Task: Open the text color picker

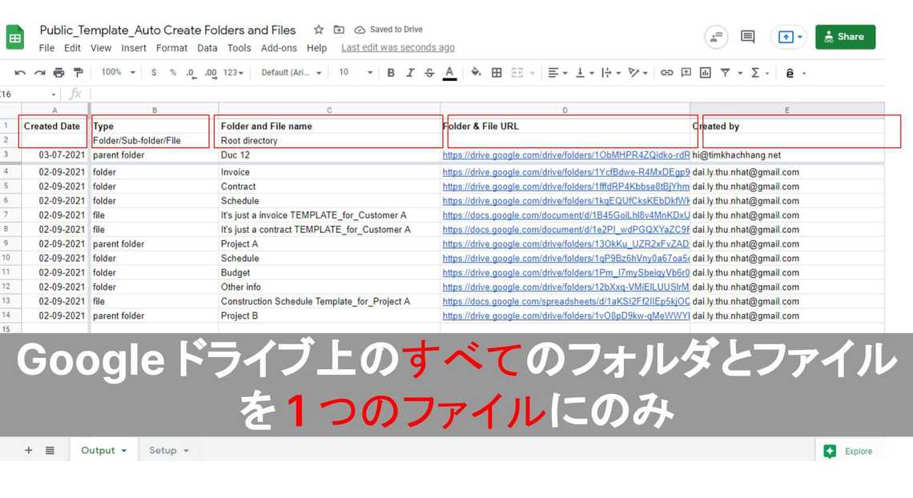Action: pyautogui.click(x=450, y=73)
